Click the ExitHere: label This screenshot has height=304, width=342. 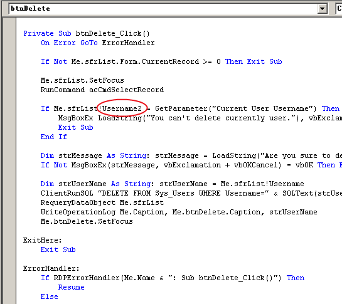click(x=43, y=240)
